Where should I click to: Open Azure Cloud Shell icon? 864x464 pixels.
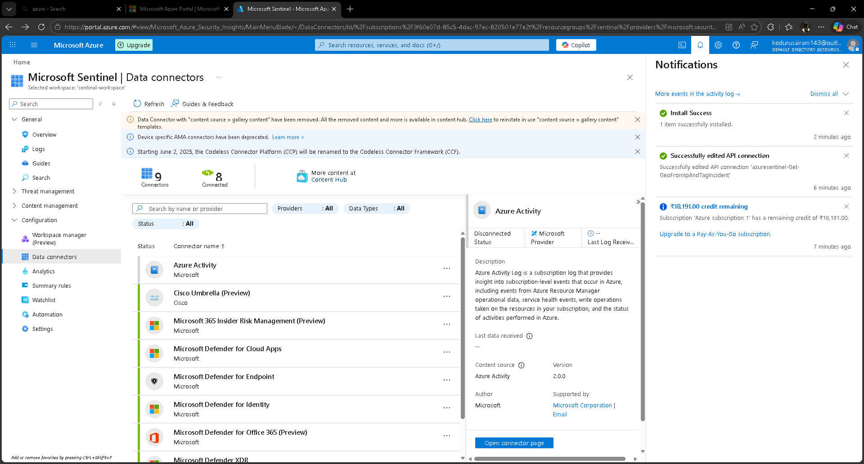click(682, 45)
